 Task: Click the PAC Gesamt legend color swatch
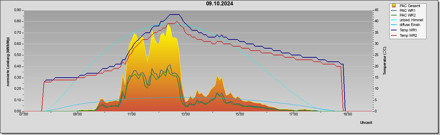point(394,6)
